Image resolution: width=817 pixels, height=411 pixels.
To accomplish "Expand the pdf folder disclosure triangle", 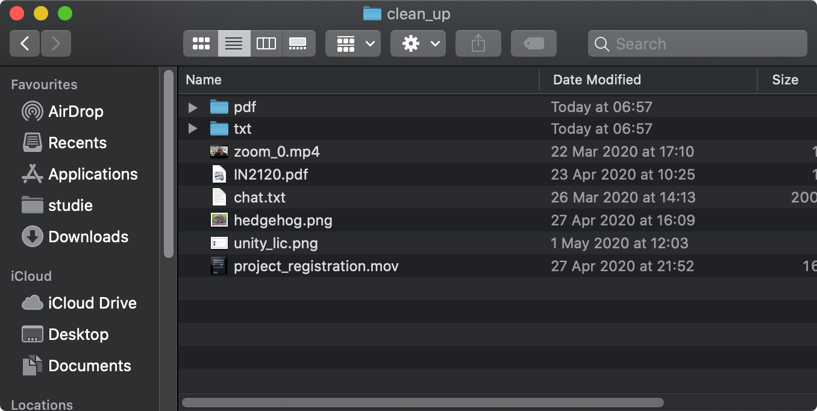I will click(x=193, y=107).
